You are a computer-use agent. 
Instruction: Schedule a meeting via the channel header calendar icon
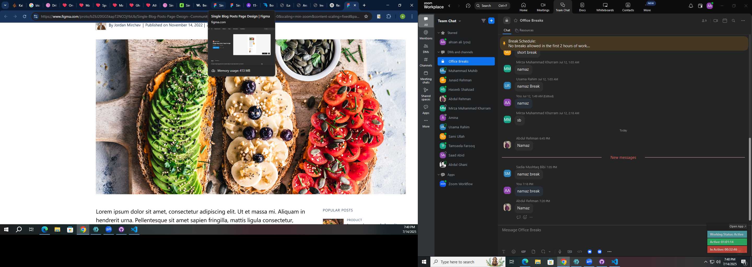pos(725,21)
